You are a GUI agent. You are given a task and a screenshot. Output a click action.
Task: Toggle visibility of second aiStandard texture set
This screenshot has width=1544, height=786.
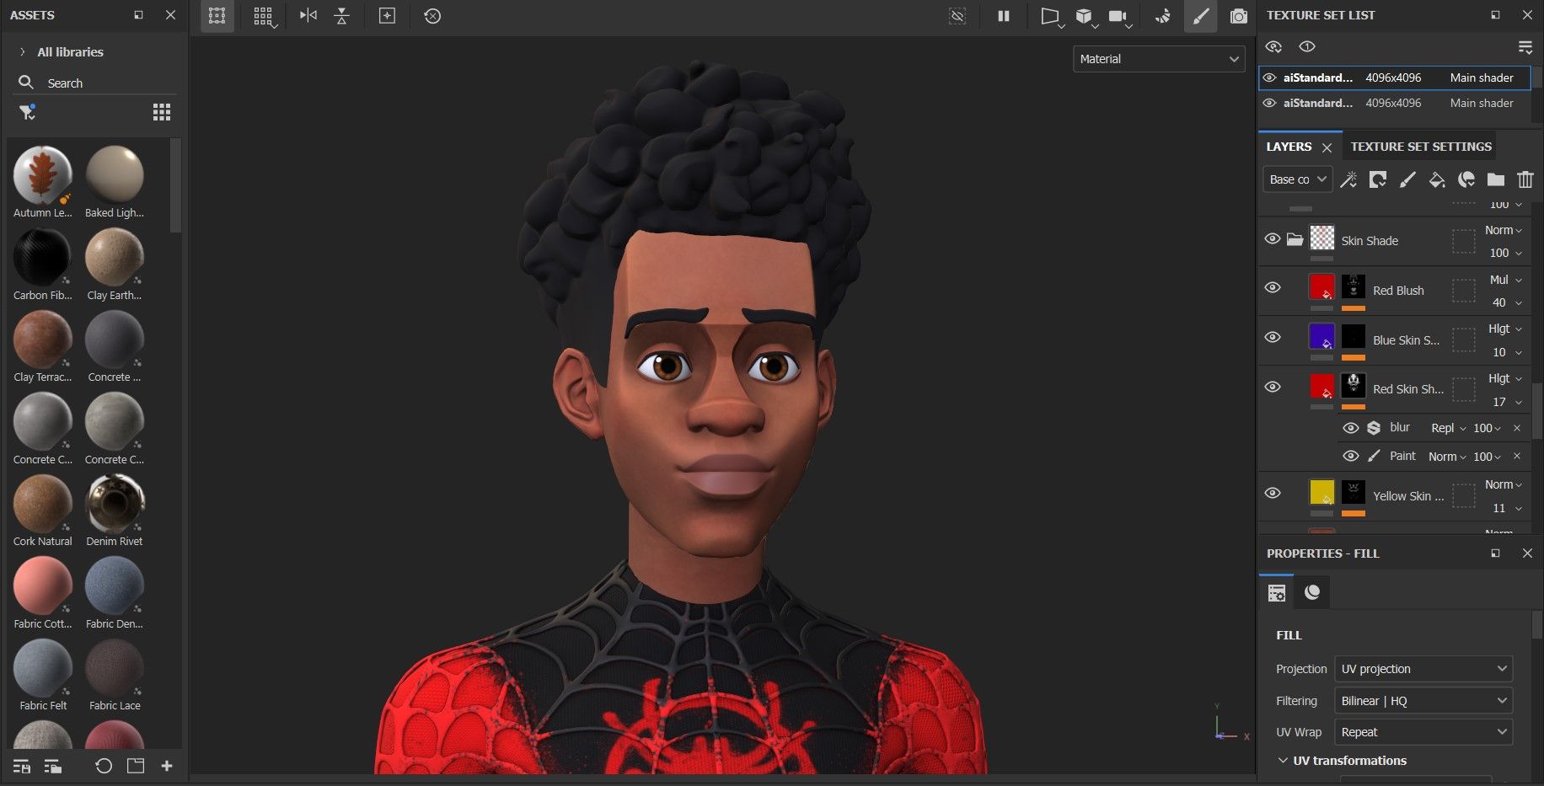coord(1269,103)
